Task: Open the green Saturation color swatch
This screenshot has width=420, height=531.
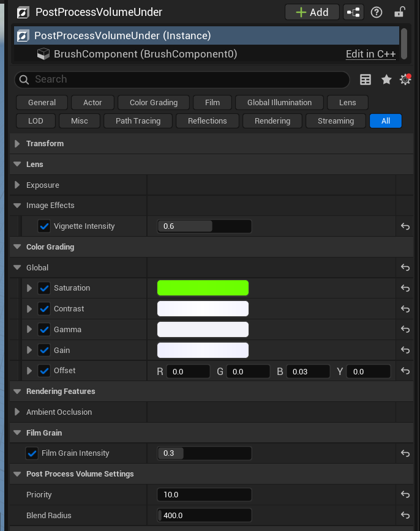Action: [203, 288]
